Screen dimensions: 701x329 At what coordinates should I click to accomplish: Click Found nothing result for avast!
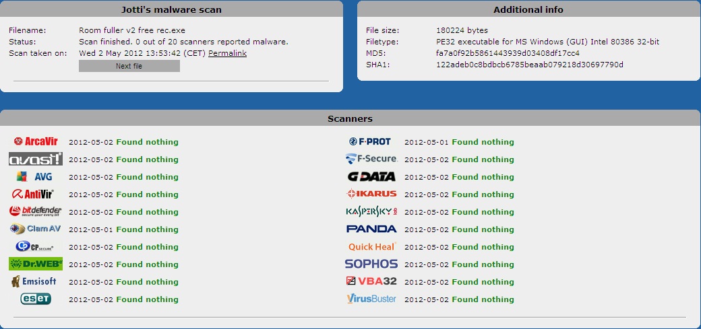coord(147,159)
